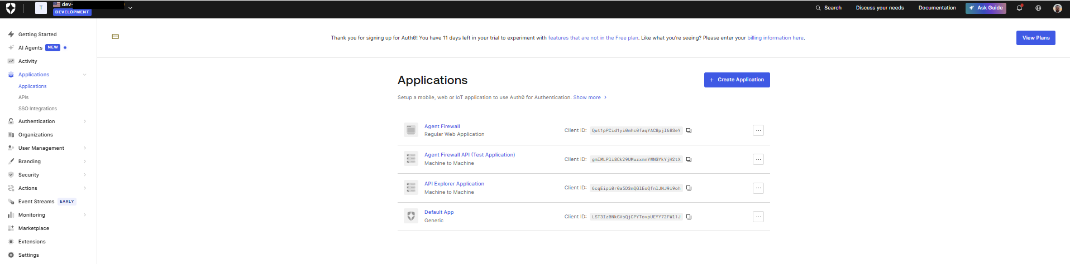Open features not in Free plan link
The image size is (1070, 264).
[593, 38]
